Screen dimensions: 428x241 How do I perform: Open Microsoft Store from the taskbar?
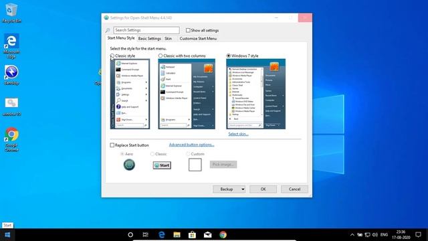pos(192,235)
